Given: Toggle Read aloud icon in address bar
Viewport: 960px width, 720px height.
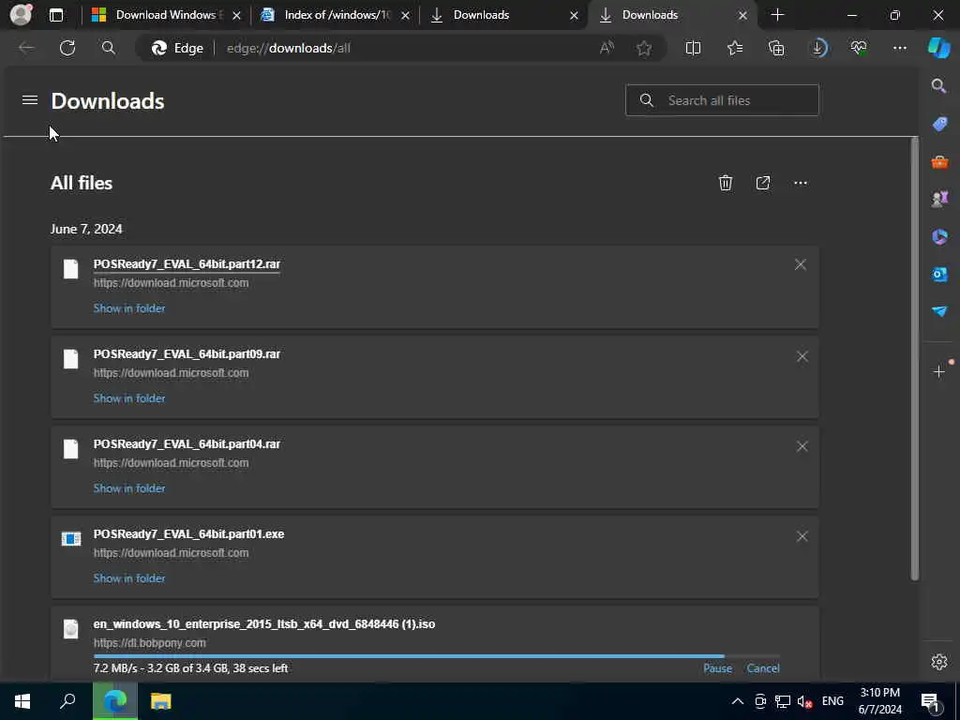Looking at the screenshot, I should (607, 48).
